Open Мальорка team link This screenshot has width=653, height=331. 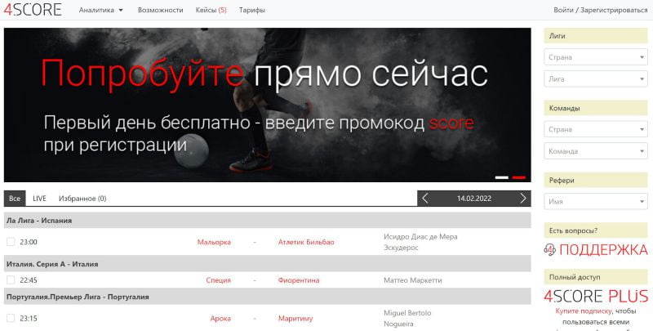[x=214, y=242]
